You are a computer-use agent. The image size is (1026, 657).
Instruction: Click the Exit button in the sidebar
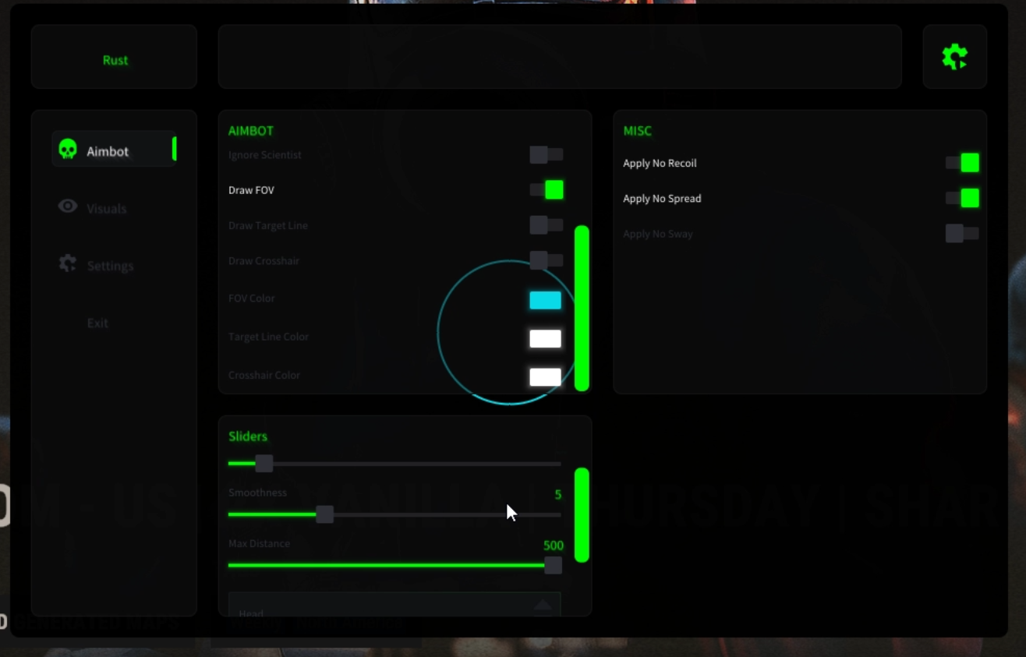tap(97, 323)
